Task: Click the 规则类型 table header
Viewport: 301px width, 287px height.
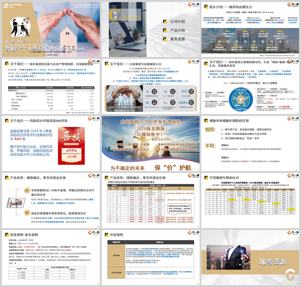Action: point(116,242)
